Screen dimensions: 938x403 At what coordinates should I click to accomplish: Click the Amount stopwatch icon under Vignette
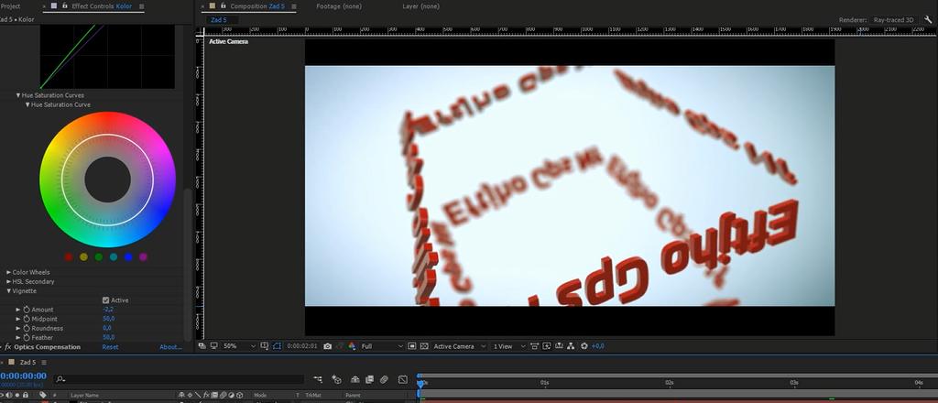coord(27,310)
